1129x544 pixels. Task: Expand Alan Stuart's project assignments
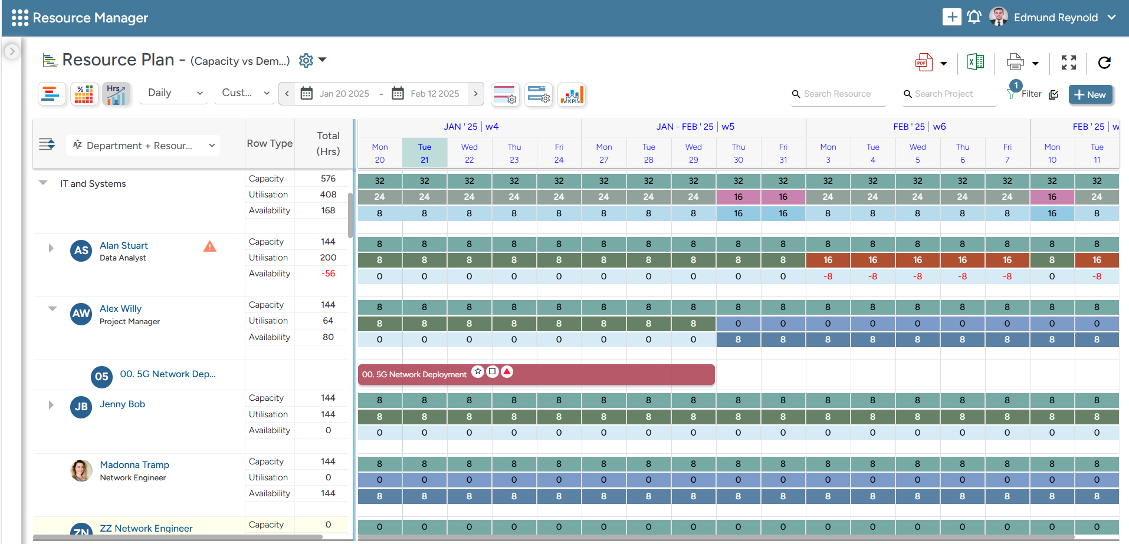(51, 248)
